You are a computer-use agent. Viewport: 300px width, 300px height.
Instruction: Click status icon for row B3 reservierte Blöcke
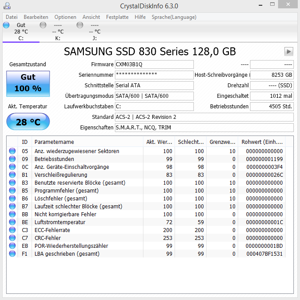pos(12,182)
